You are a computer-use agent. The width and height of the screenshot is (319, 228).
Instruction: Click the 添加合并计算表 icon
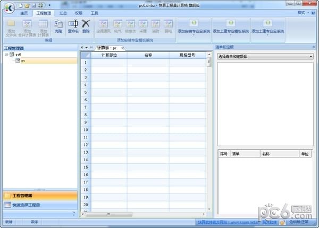pyautogui.click(x=27, y=24)
